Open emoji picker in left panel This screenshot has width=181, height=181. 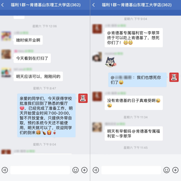point(75,170)
